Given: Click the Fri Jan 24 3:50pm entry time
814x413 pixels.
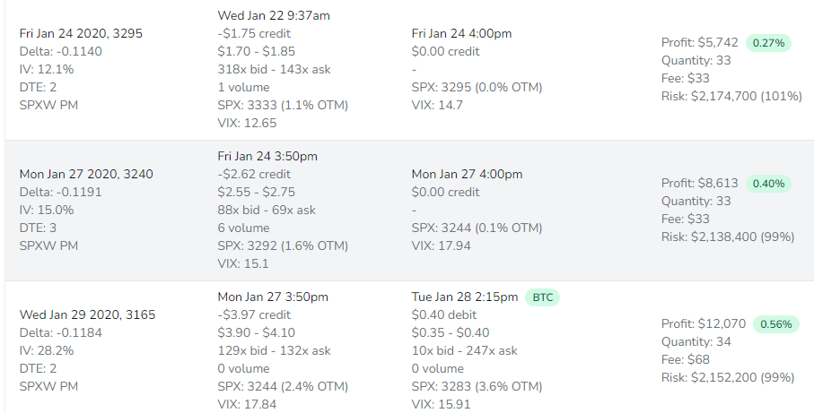Looking at the screenshot, I should 267,156.
